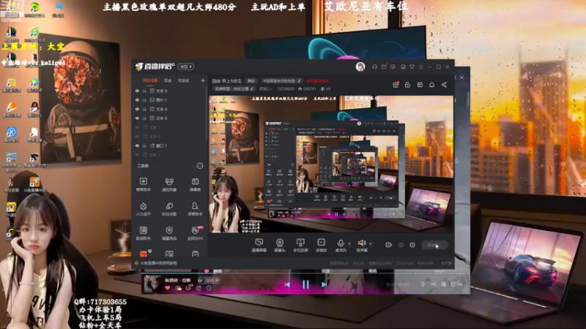Click the record video icon
The height and width of the screenshot is (329, 586).
389,245
